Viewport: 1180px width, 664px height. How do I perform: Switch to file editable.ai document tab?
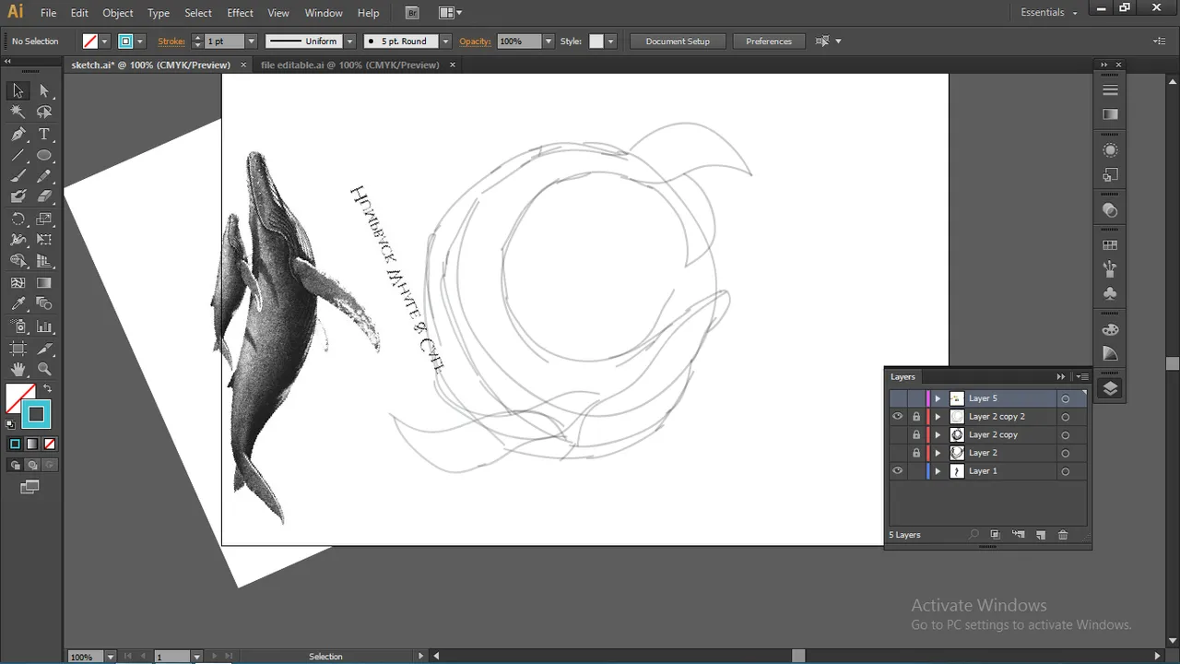click(349, 65)
